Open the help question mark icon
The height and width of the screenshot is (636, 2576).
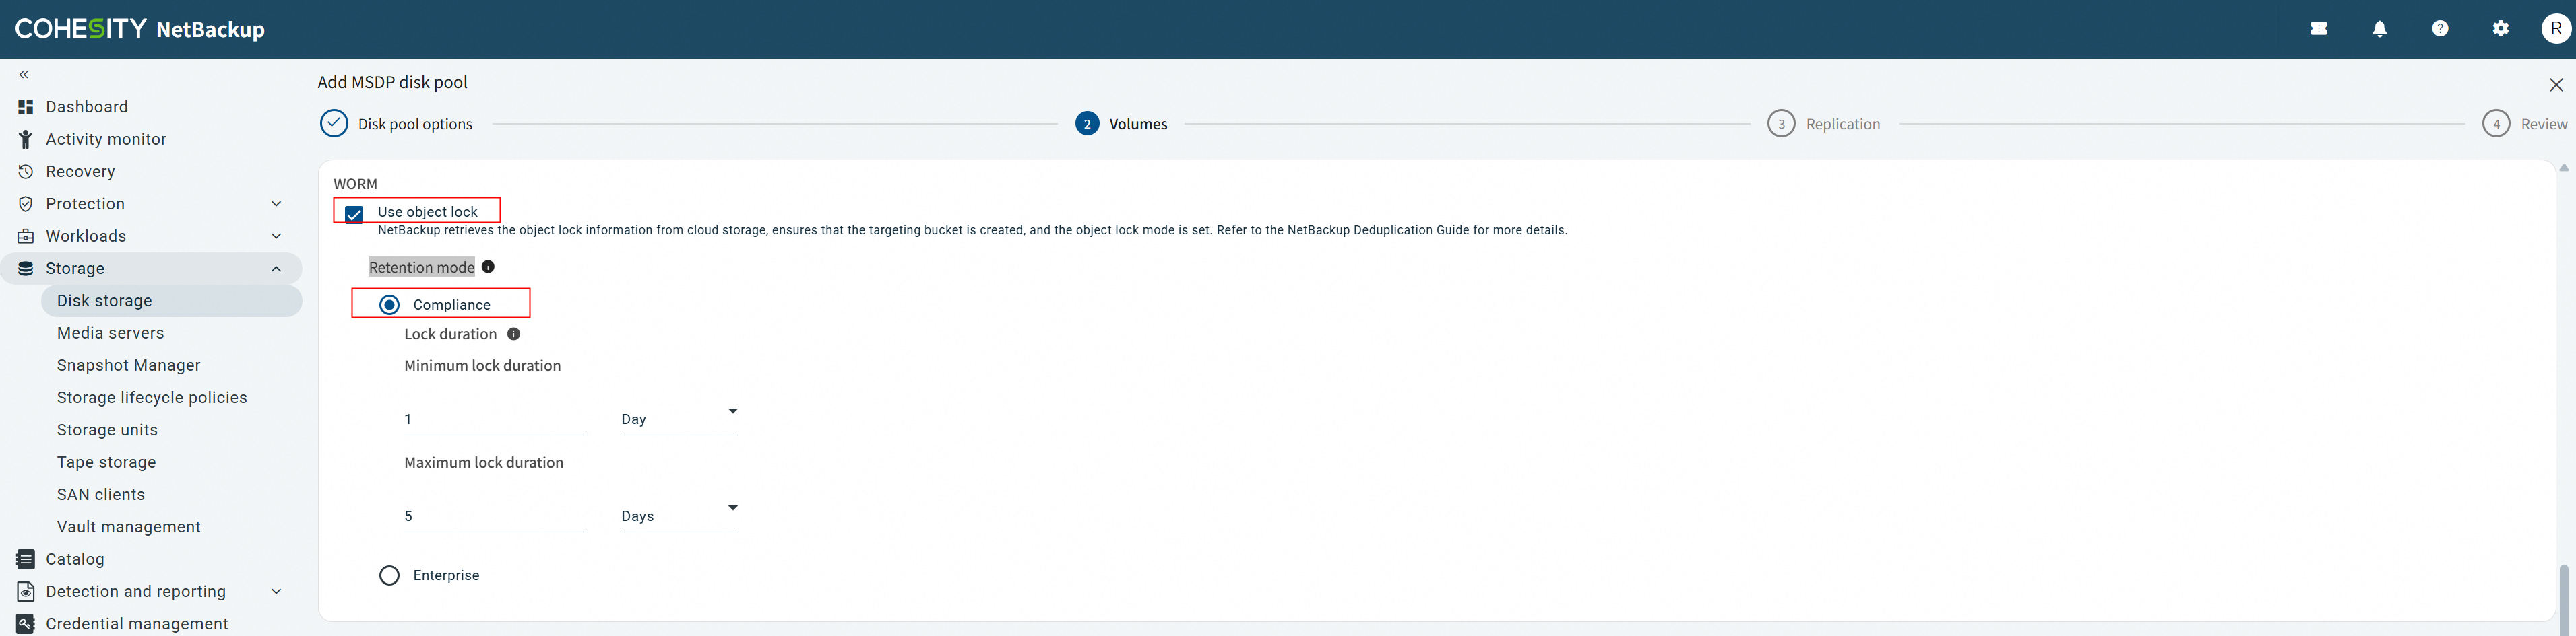[x=2440, y=29]
